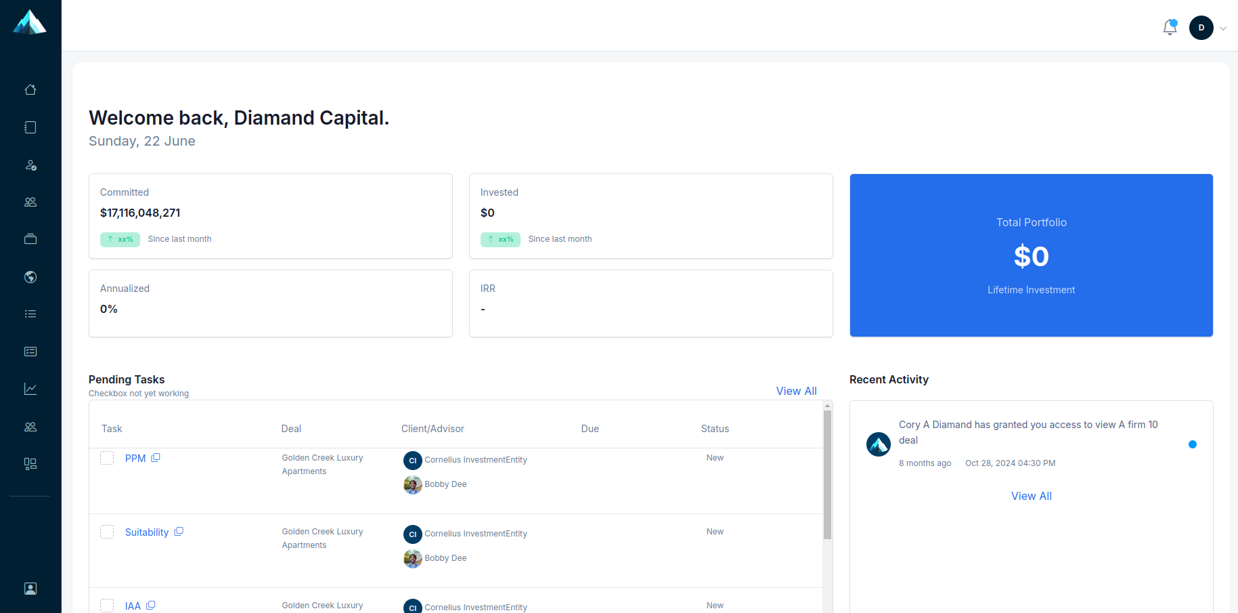The image size is (1238, 613).
Task: Click the D user avatar
Action: point(1201,28)
